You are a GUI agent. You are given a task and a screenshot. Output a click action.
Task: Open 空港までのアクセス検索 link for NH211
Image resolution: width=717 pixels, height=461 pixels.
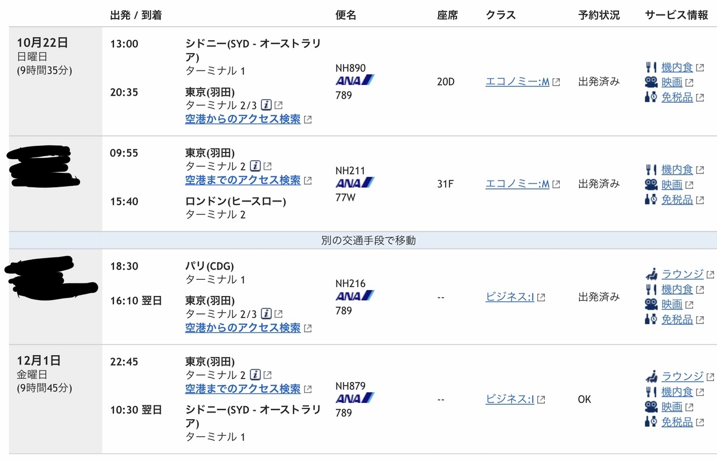243,180
